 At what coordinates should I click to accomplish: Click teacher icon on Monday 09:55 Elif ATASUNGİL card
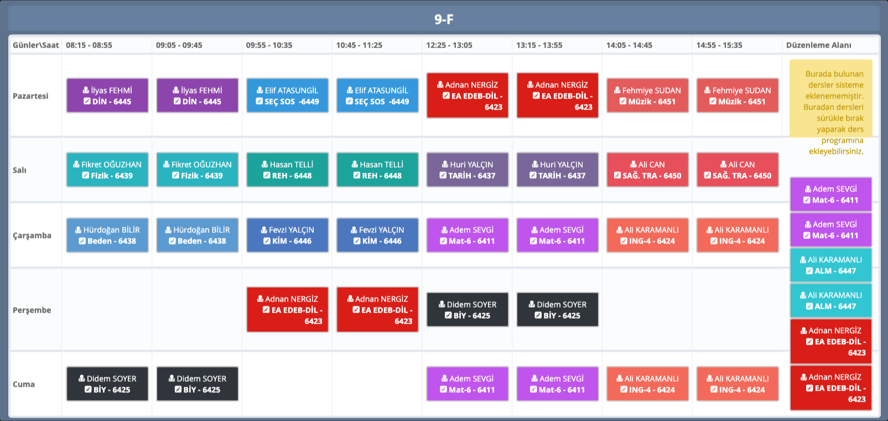(x=259, y=90)
